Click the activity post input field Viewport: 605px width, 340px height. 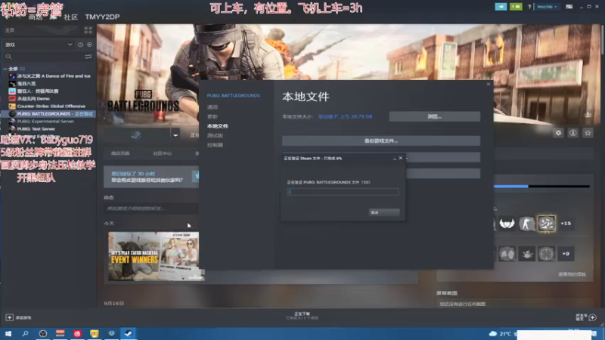[151, 209]
